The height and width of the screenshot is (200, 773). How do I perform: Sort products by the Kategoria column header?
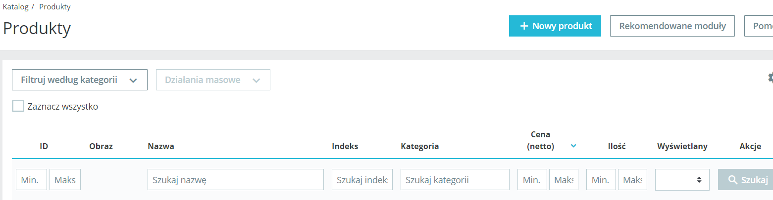click(x=419, y=146)
